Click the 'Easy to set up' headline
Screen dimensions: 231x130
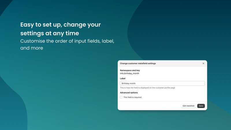(61, 29)
